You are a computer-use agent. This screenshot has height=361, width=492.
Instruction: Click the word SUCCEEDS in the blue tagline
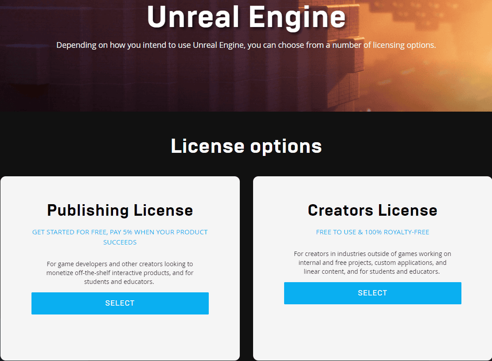(x=120, y=242)
